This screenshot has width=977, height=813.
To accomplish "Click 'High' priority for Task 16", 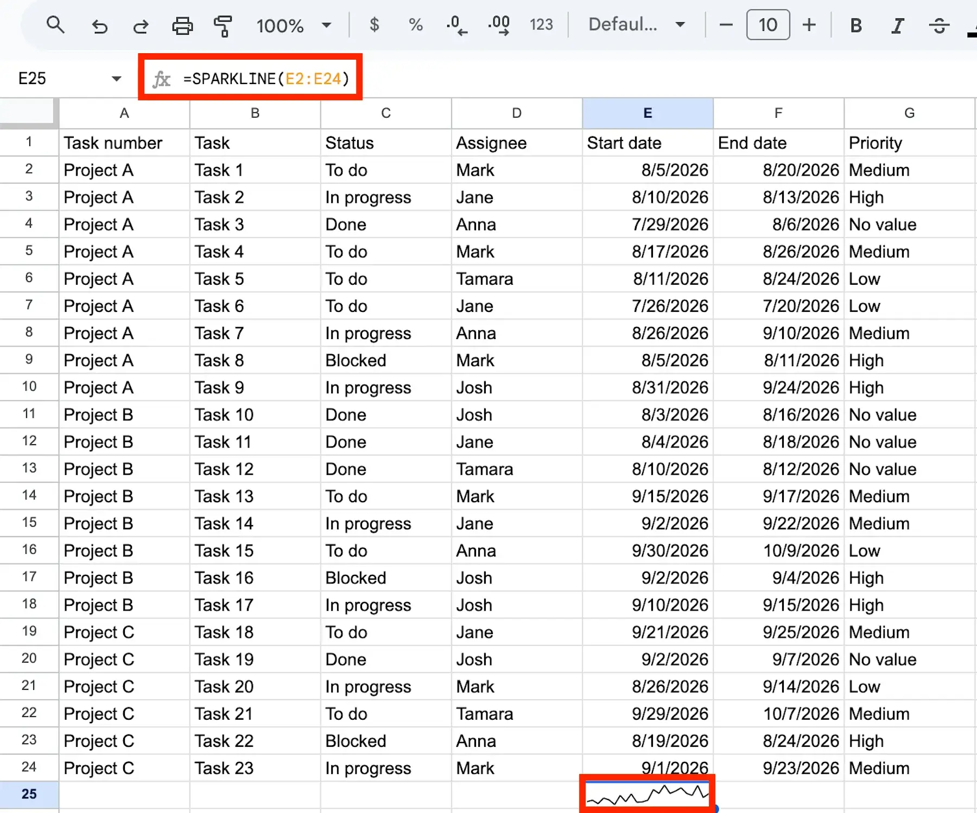I will (909, 578).
